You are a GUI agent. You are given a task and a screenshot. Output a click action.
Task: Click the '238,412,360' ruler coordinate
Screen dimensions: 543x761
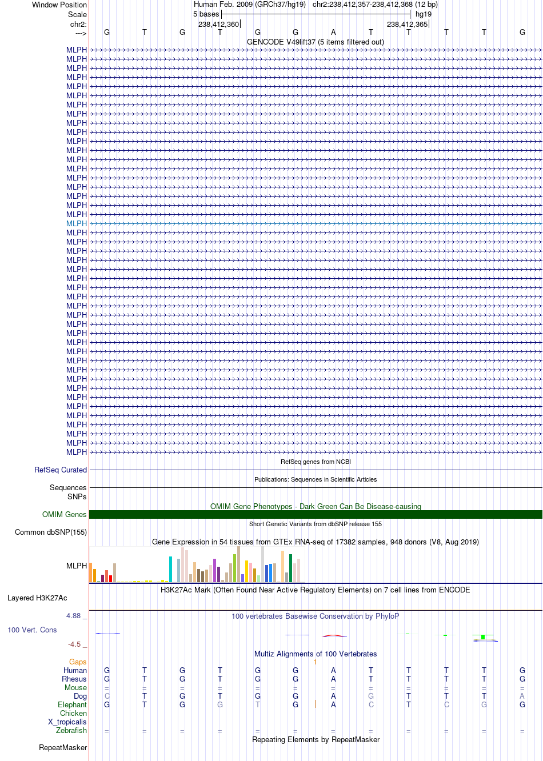pos(218,24)
